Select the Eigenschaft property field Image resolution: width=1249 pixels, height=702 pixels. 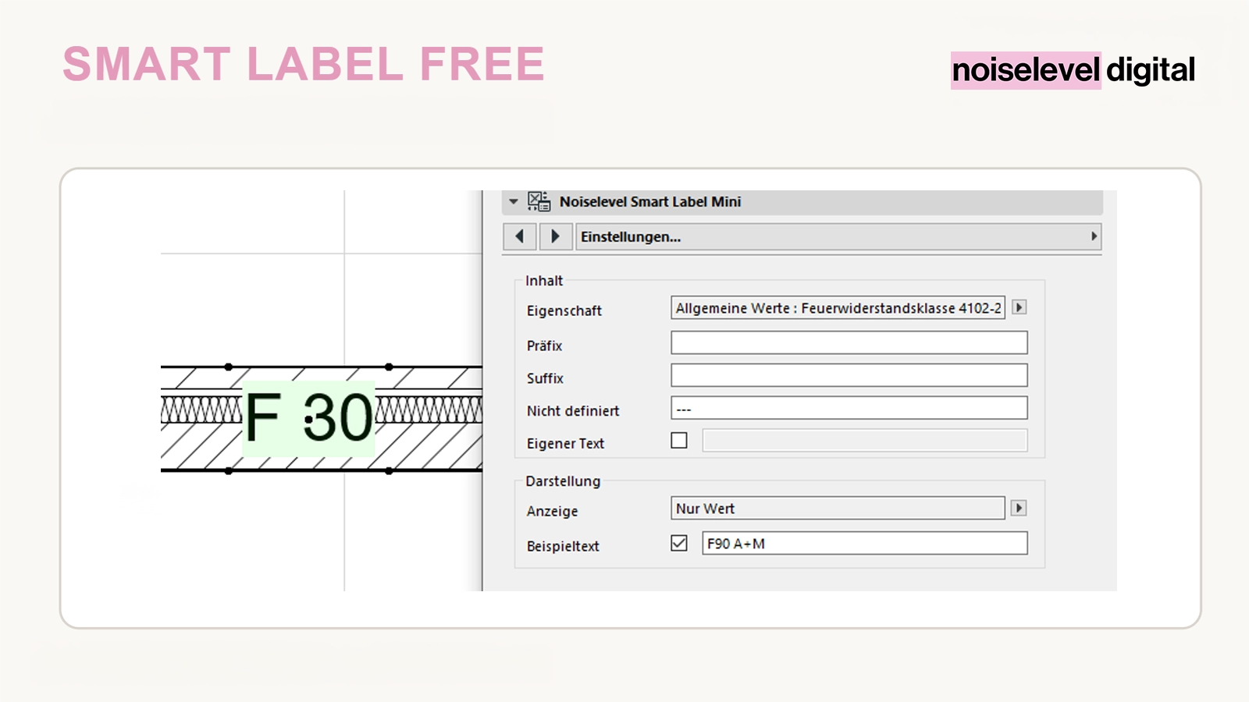(838, 308)
